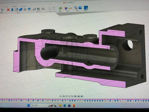Click the Orbit tool in navigation bar

coord(61,96)
